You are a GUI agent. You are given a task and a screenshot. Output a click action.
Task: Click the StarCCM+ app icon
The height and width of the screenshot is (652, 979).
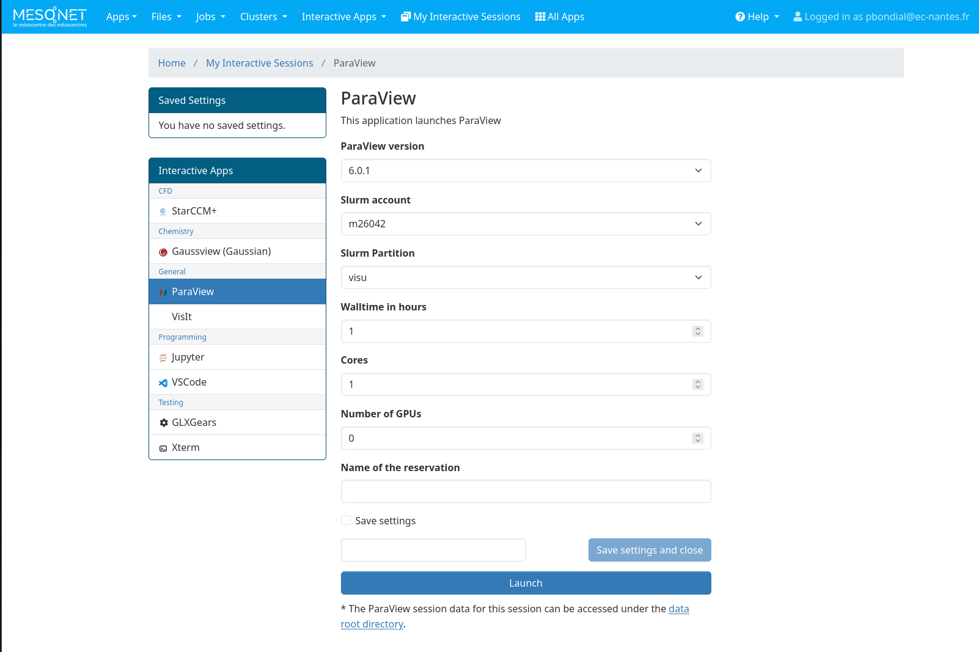163,211
